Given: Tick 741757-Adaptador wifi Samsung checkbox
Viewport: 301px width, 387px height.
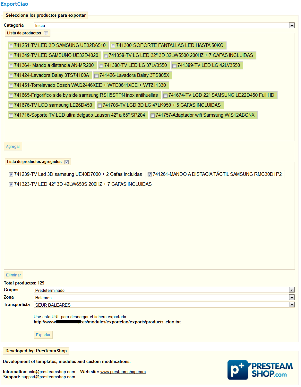Looking at the screenshot, I should [152, 115].
